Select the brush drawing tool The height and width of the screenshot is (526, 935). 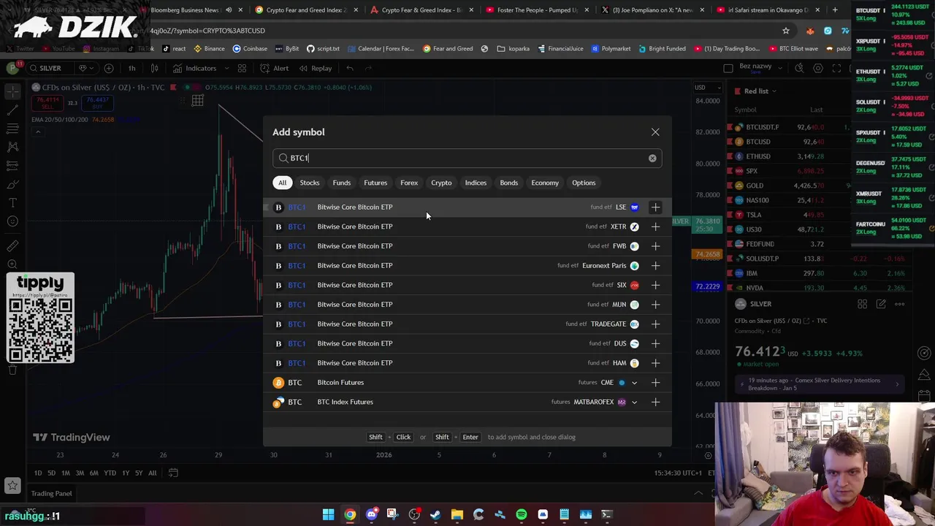[x=12, y=184]
